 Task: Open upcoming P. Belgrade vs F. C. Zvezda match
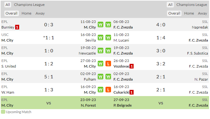click(161, 103)
